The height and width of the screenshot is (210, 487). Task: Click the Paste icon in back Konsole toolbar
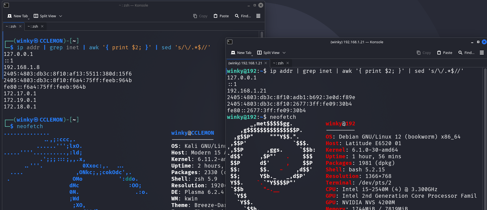[216, 16]
